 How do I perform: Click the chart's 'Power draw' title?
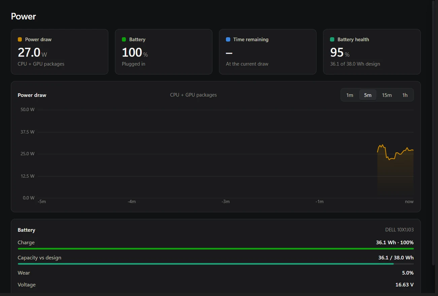pyautogui.click(x=32, y=95)
